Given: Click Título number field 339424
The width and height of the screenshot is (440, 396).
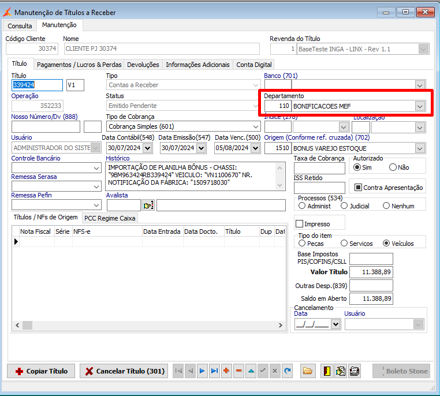Looking at the screenshot, I should [x=37, y=85].
